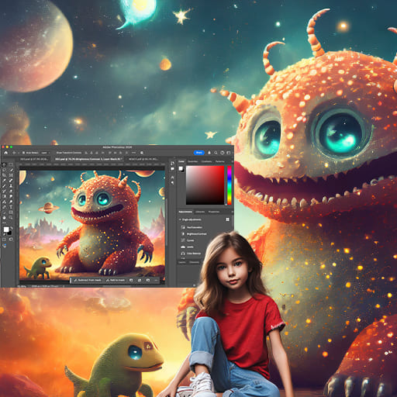Go to the Photoshop Home screen
This screenshot has height=397, width=397.
click(5, 153)
